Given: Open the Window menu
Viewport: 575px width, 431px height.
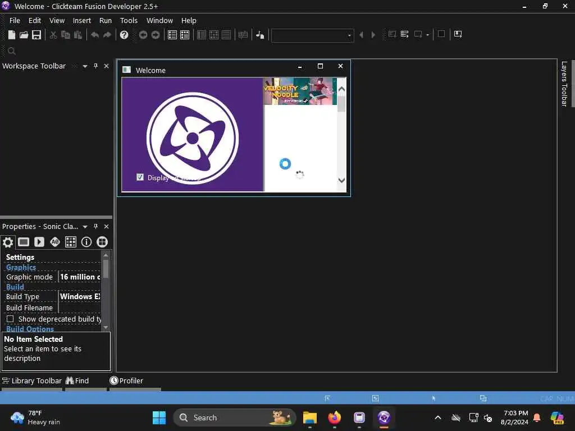Looking at the screenshot, I should pos(159,21).
